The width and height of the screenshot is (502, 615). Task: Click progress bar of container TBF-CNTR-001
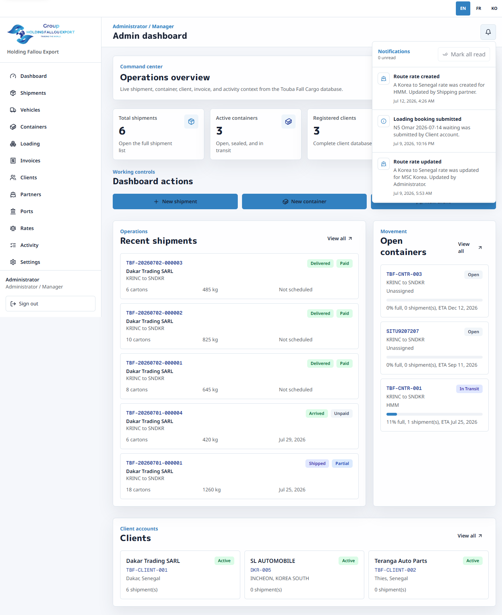pyautogui.click(x=434, y=414)
